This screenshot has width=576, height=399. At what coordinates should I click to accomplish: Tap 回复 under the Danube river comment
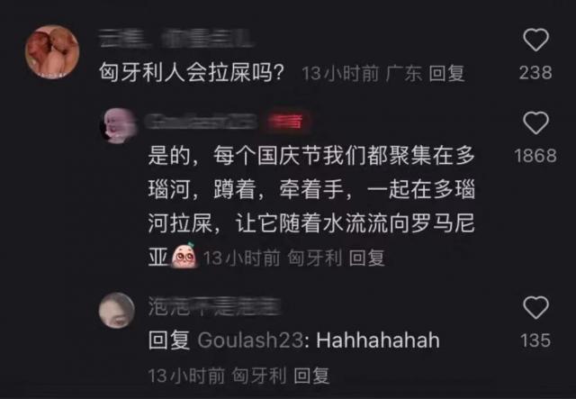coord(366,258)
